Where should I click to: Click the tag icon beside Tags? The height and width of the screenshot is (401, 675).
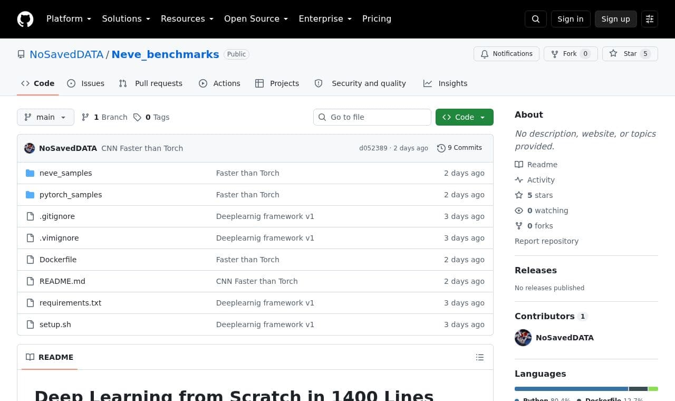137,117
